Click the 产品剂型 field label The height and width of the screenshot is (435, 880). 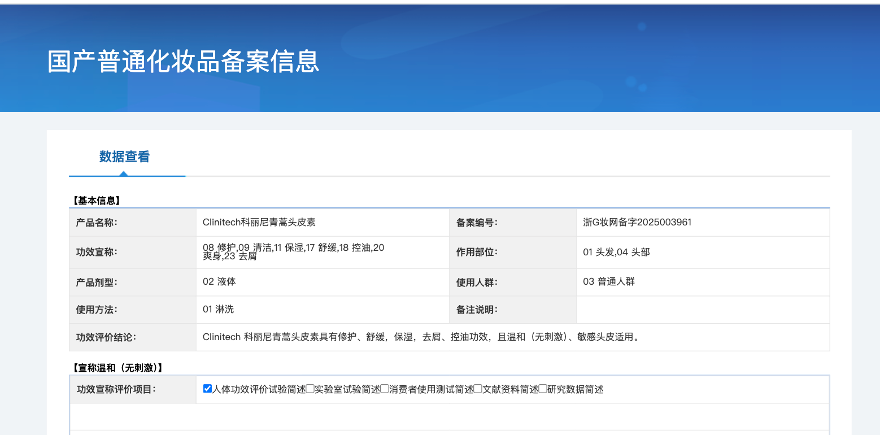tap(97, 281)
